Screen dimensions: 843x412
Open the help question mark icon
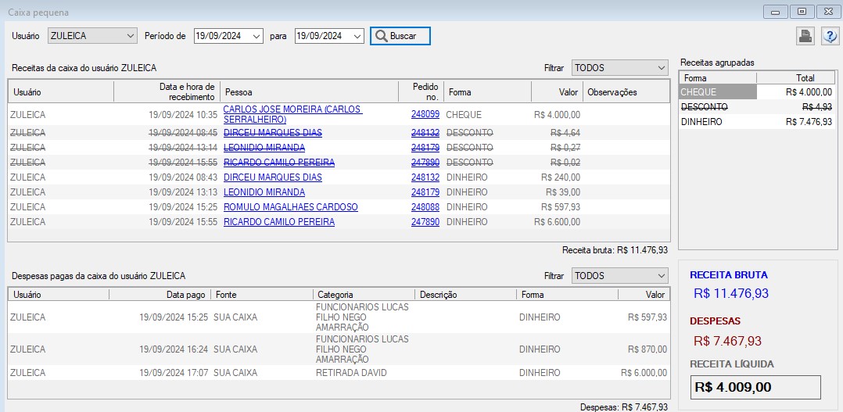(829, 36)
